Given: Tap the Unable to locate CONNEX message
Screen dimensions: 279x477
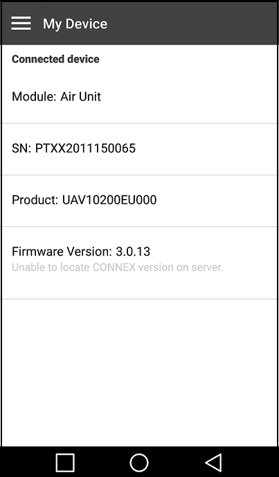Looking at the screenshot, I should coord(117,268).
